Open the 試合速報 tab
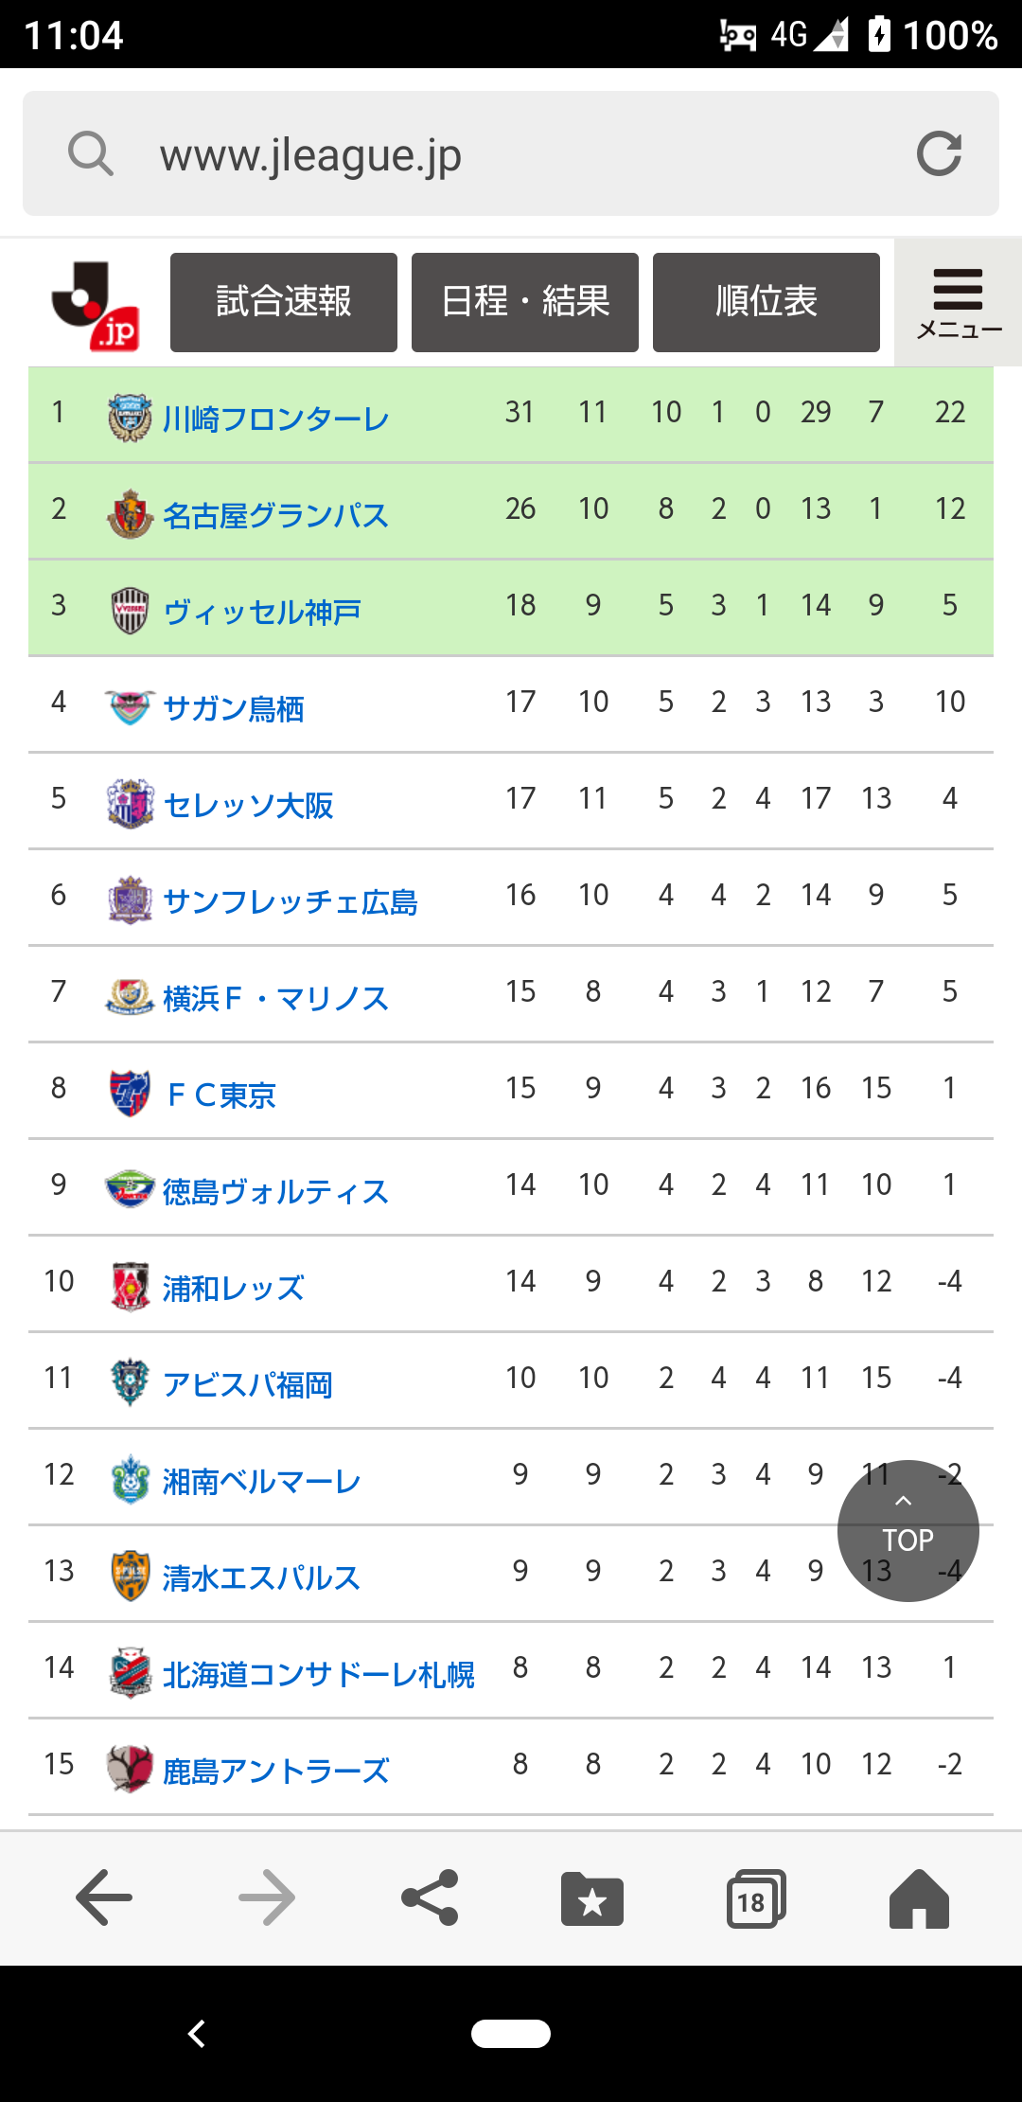The height and width of the screenshot is (2102, 1022). coord(284,302)
